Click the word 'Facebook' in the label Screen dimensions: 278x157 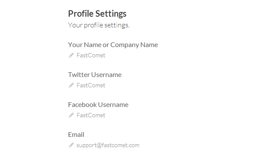[83, 105]
